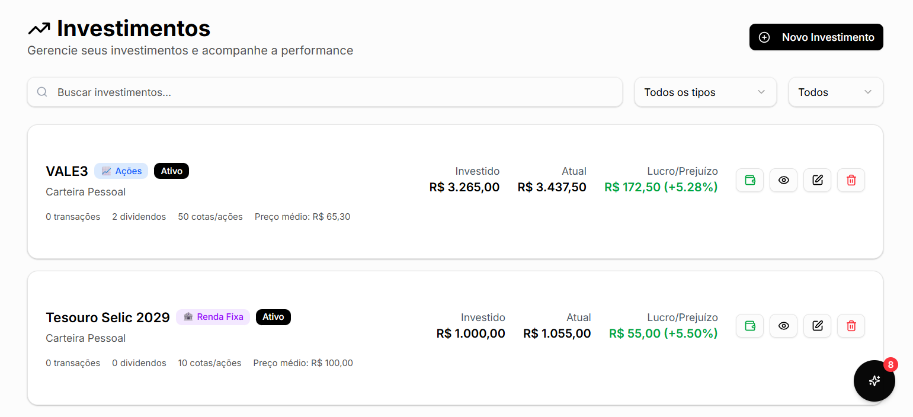The width and height of the screenshot is (913, 417).
Task: Edit Tesouro Selic 2029 with pencil icon
Action: click(817, 326)
